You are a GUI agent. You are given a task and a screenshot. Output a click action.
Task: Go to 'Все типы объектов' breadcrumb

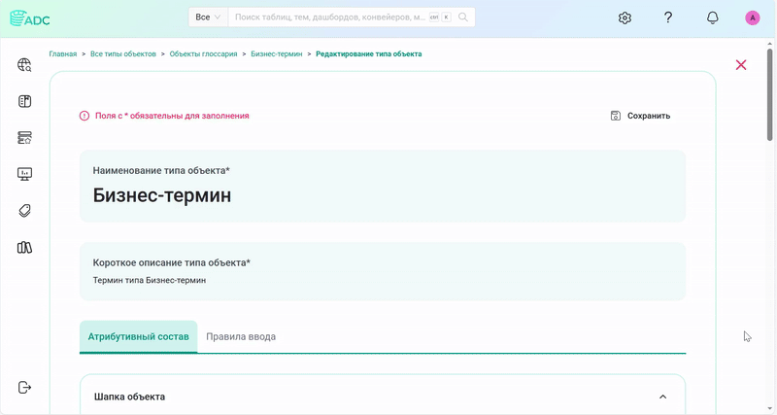(x=123, y=53)
